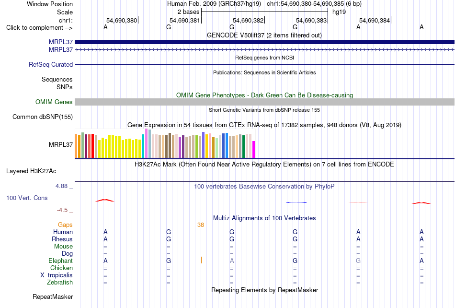Click the GENCODE V50lift37 track title
This screenshot has width=455, height=308.
[x=264, y=35]
